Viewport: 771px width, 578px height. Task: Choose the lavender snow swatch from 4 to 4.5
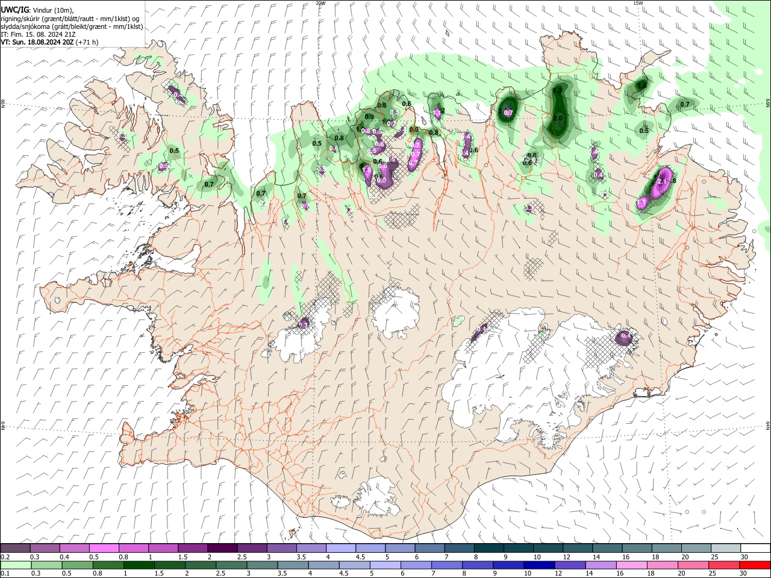coord(340,548)
